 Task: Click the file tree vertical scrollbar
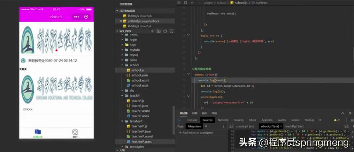point(173,120)
